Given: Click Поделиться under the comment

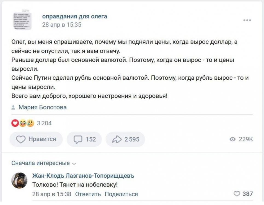Looking at the screenshot, I should coord(121,194).
